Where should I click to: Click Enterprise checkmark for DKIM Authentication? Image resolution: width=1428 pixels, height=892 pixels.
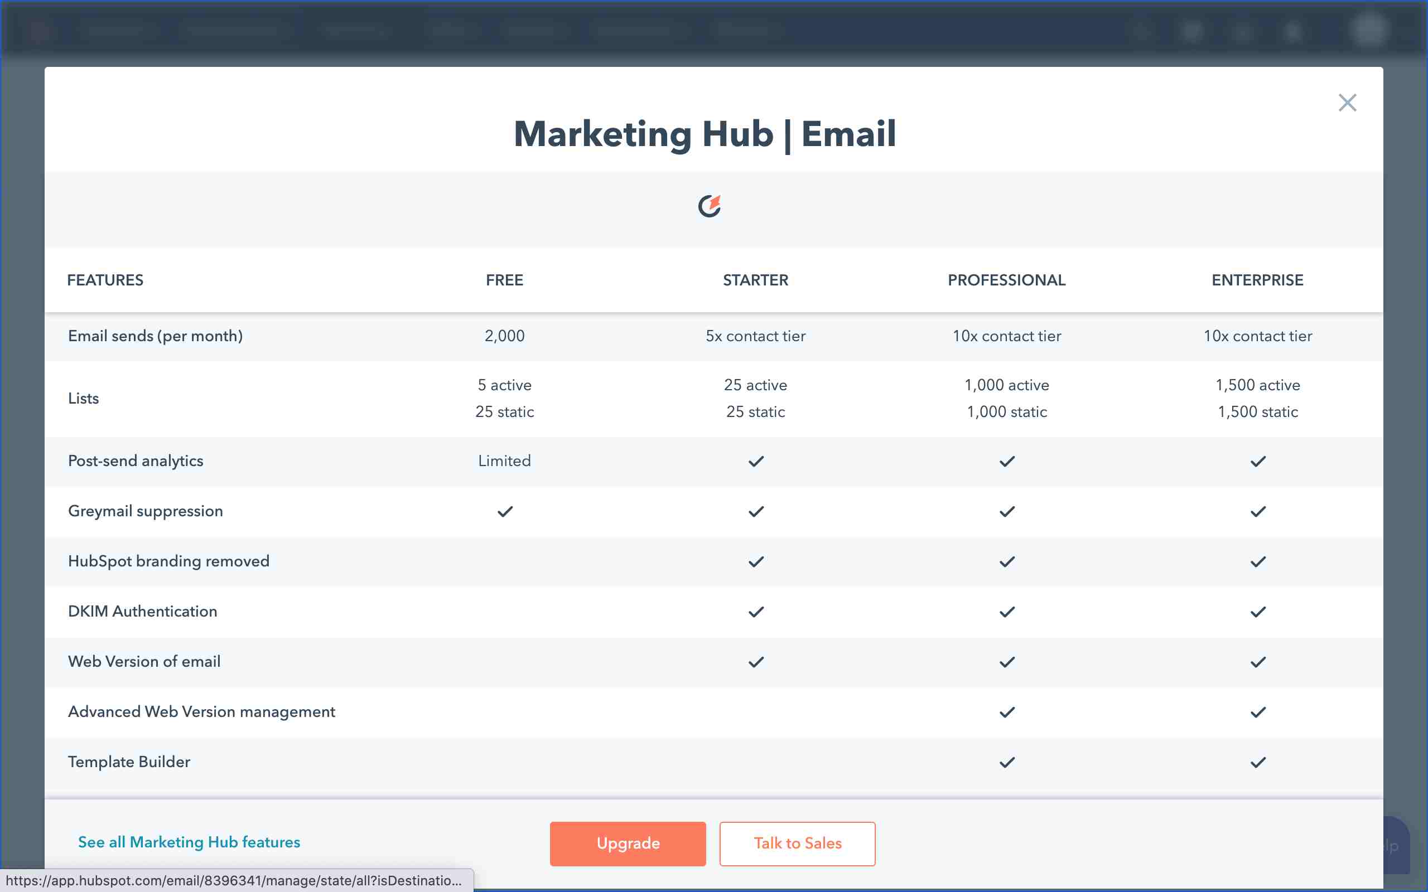click(x=1257, y=611)
